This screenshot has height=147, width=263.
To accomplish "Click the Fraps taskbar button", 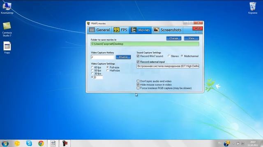I will tap(53, 143).
